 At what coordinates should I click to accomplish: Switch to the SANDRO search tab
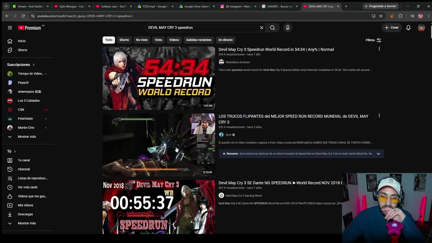(279, 6)
